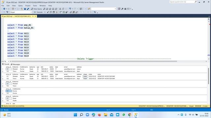Click the New Query toolbar button
This screenshot has height=118, width=211.
pos(37,9)
